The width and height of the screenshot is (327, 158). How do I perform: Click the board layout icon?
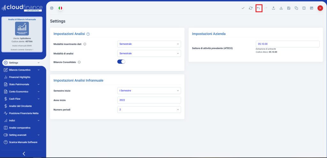312,8
